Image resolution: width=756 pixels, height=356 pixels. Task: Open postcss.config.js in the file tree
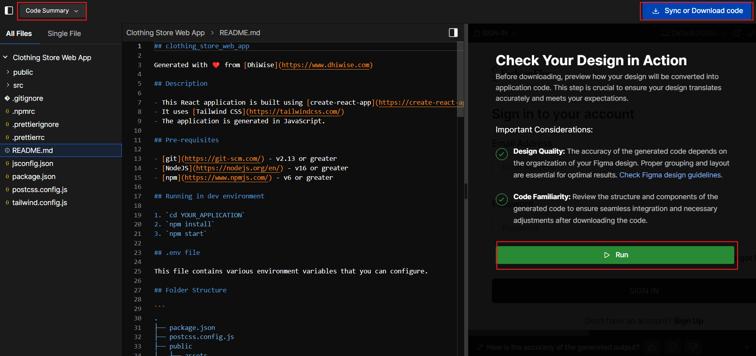tap(40, 190)
